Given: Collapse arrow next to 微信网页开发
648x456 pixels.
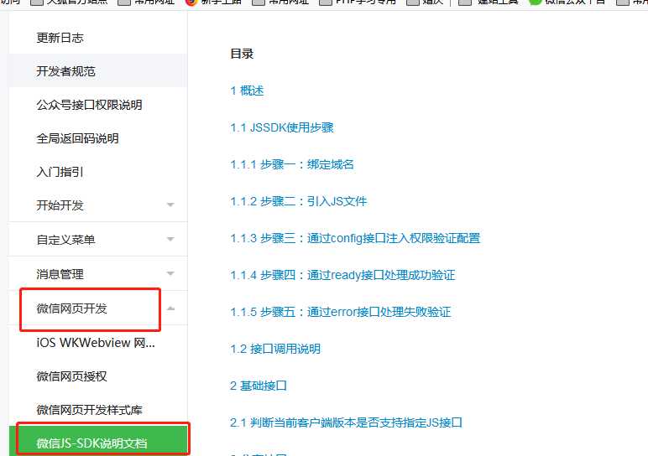Looking at the screenshot, I should pyautogui.click(x=170, y=308).
